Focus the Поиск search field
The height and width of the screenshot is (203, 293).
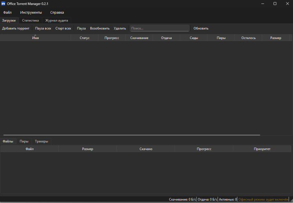click(159, 28)
